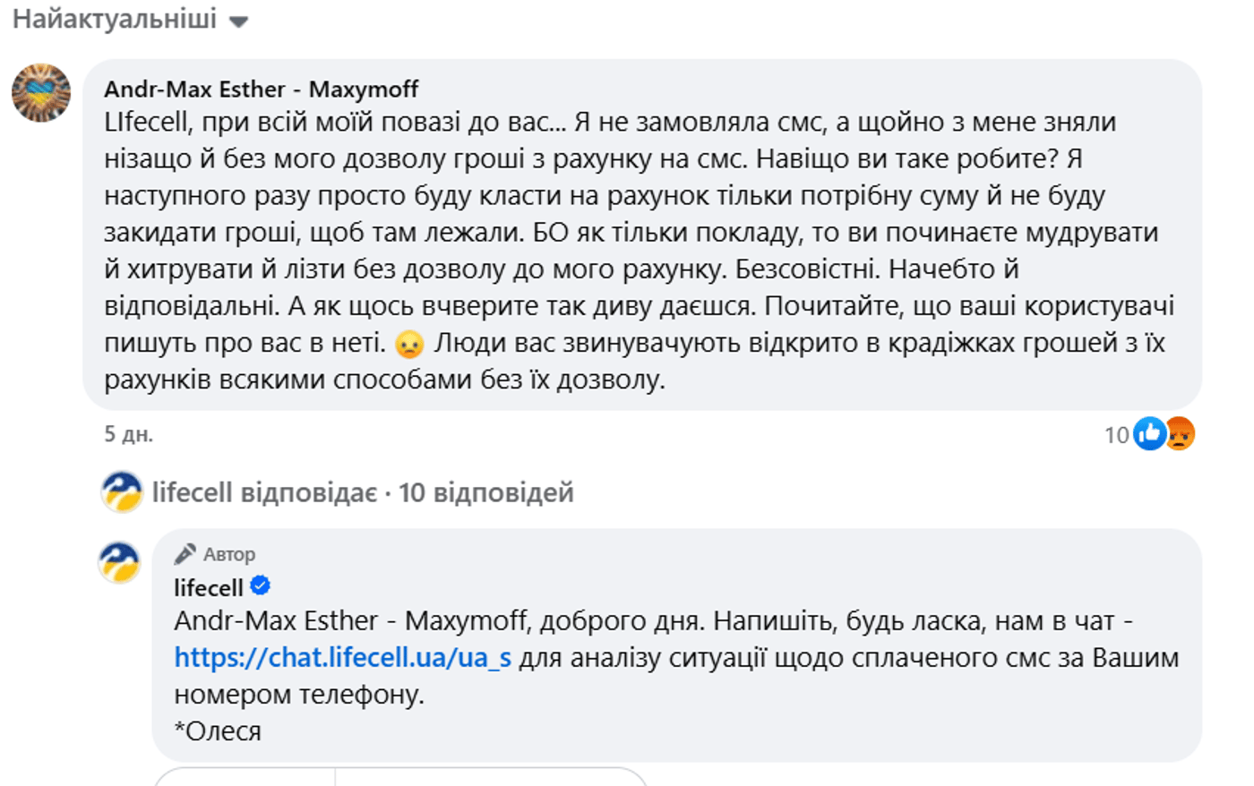Open Andr-Max Esther's profile avatar
Screen dimensions: 1254x786
point(41,93)
